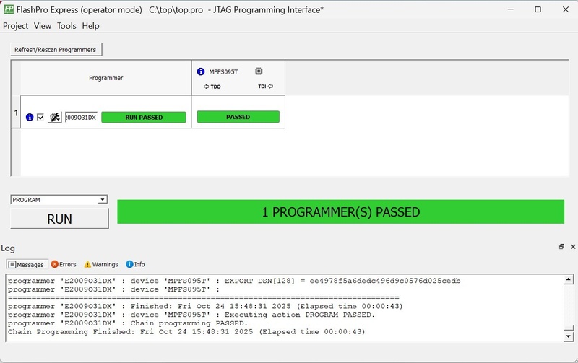
Task: Click the 'Finished: Fri Oct 24' programmer log line
Action: click(205, 306)
